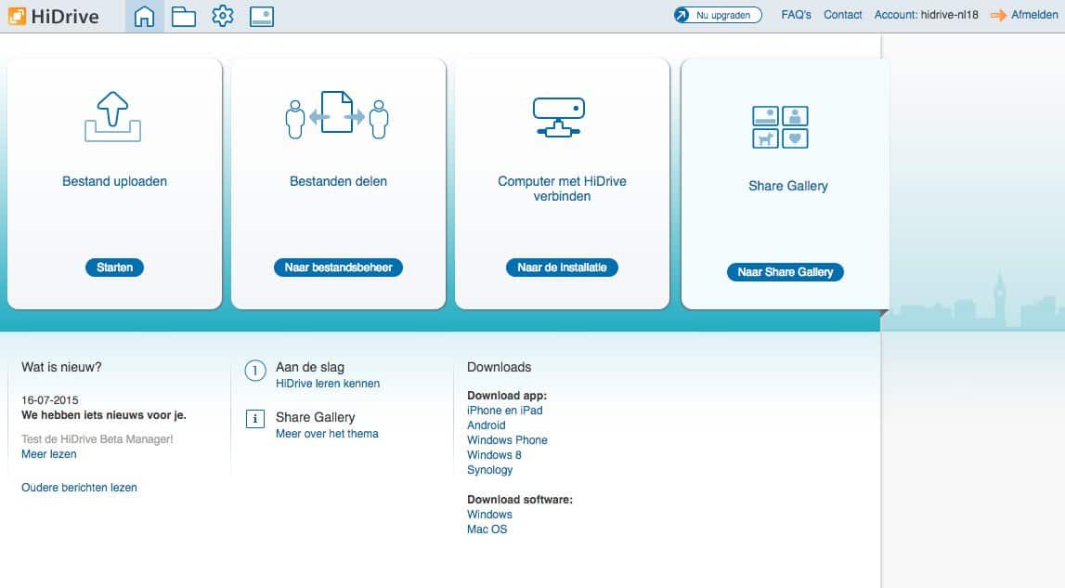Click Afmelden to log out
This screenshot has height=588, width=1065.
click(1034, 14)
